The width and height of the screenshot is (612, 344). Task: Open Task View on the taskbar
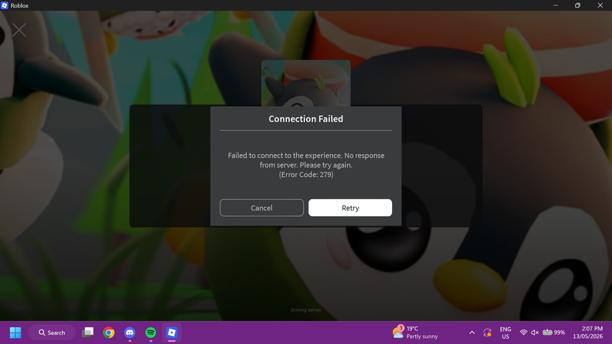point(88,333)
